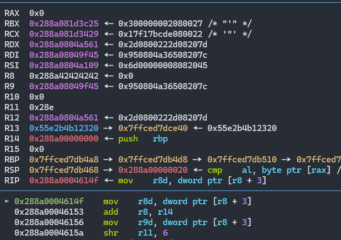Select 0x288a00000020 on RSP row

pos(153,170)
